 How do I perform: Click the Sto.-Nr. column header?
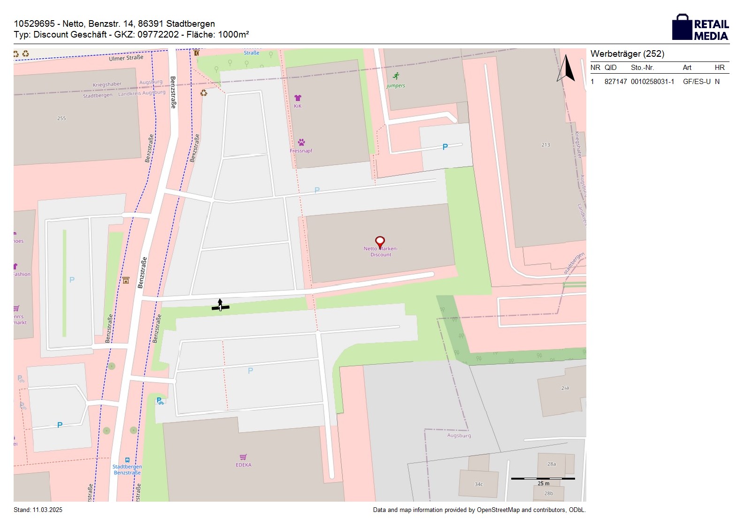click(642, 68)
